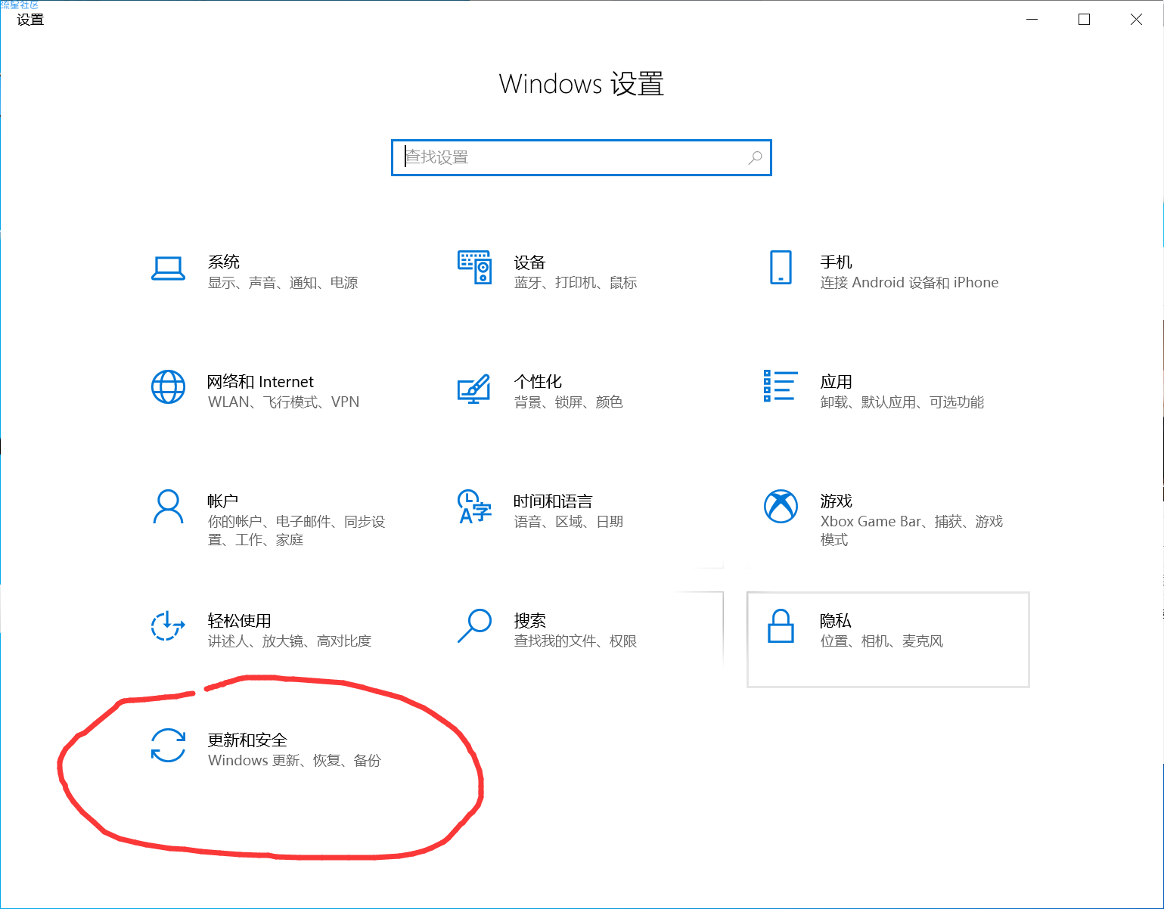Screen dimensions: 1164x909
Task: Open the 隐私 title
Action: click(x=836, y=620)
